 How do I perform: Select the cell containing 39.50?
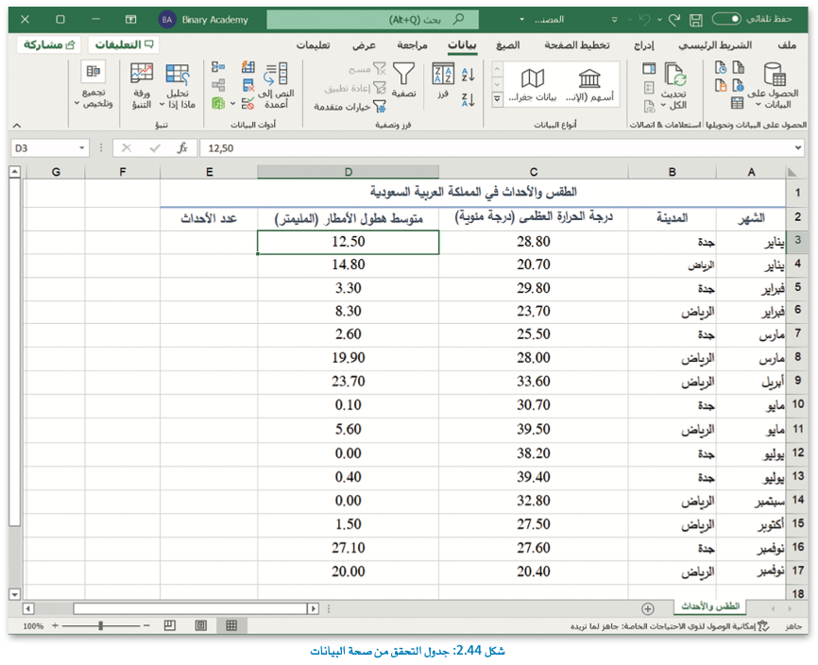[533, 429]
